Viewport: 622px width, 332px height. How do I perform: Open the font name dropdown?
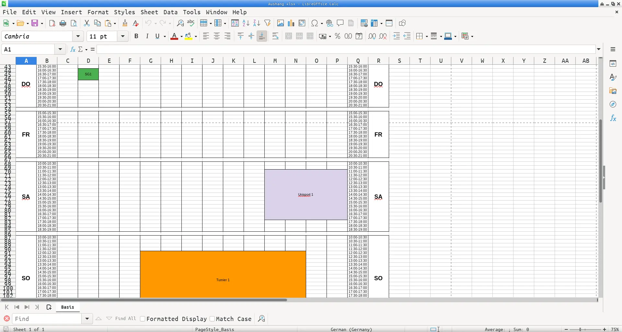(78, 36)
